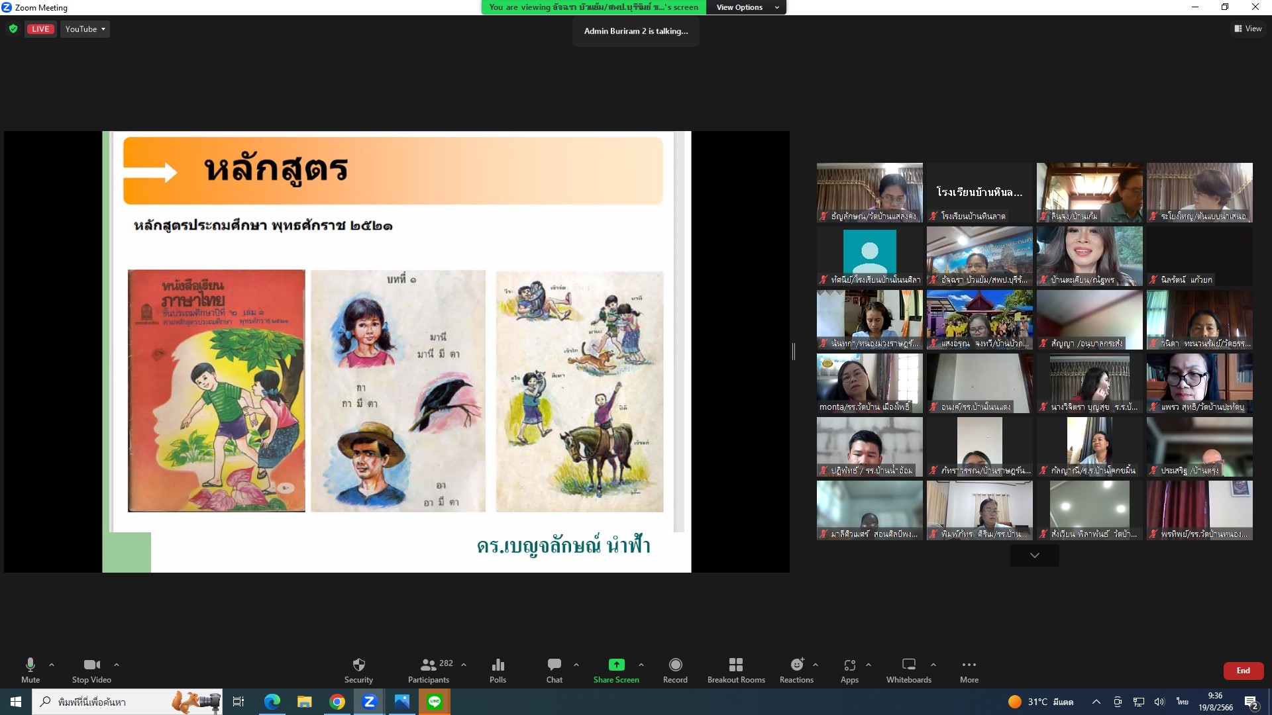This screenshot has width=1272, height=715.
Task: Open network tray icon
Action: click(1139, 702)
